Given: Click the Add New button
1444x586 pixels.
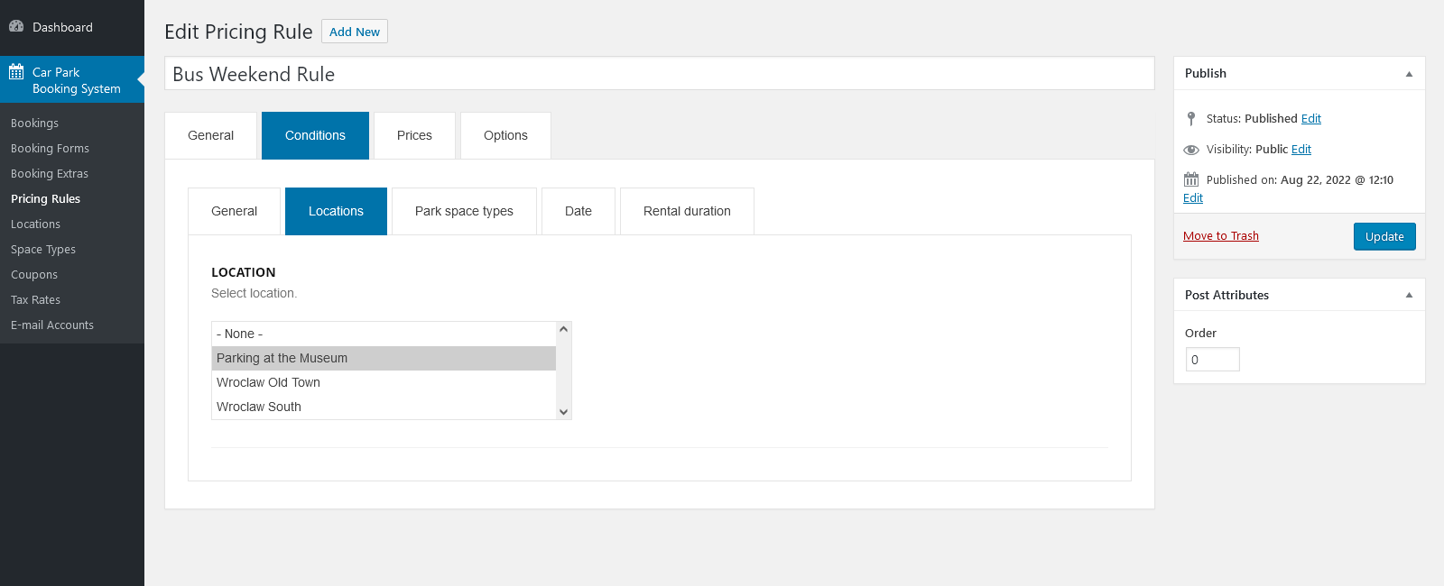Looking at the screenshot, I should 355,32.
